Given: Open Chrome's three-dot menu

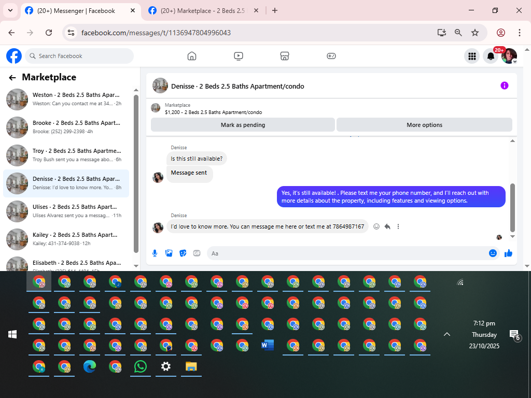Looking at the screenshot, I should tap(520, 33).
